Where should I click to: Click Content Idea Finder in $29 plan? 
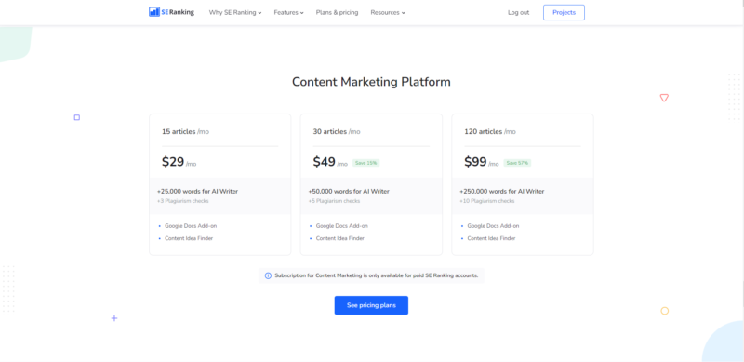[189, 238]
